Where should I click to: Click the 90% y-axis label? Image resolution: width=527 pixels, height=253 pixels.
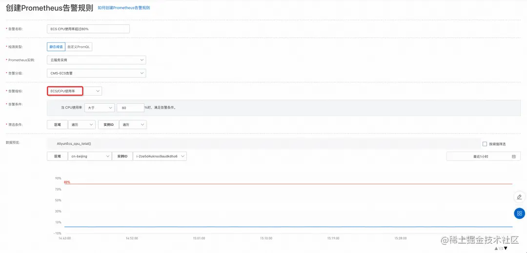pos(58,178)
